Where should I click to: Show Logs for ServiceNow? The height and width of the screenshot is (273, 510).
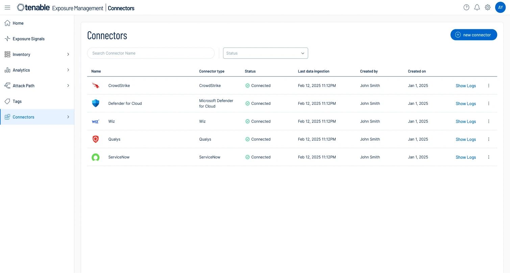pyautogui.click(x=466, y=157)
